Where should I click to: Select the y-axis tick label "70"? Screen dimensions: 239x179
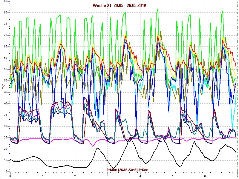[5, 35]
